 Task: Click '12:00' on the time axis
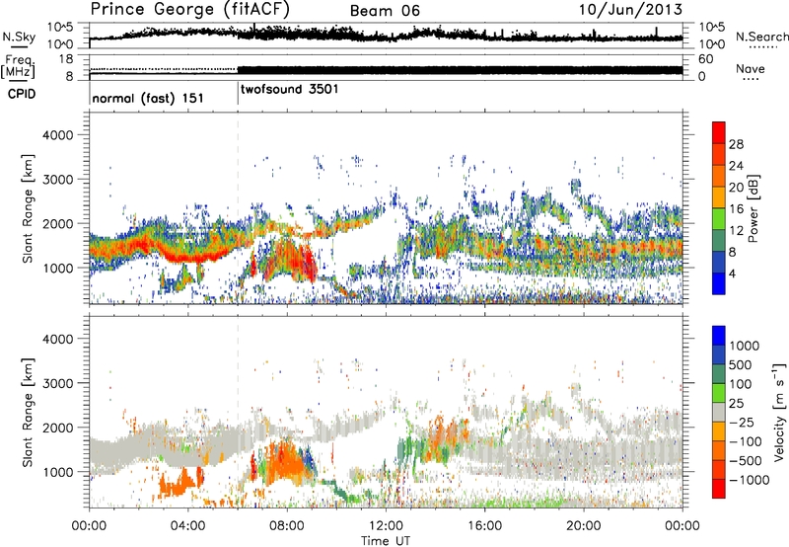click(x=386, y=526)
